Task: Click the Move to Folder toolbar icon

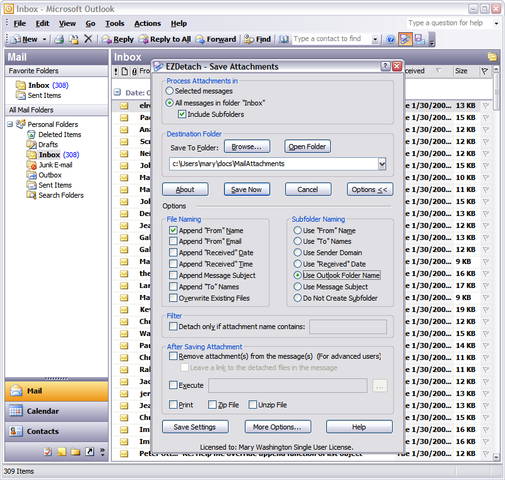Action: coord(74,39)
